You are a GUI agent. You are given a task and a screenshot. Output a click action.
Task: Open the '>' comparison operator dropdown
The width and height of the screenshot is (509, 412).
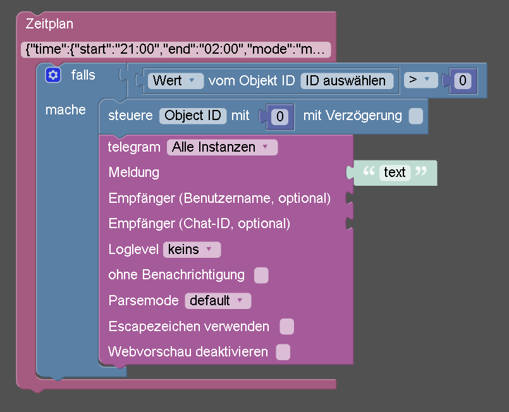(420, 80)
